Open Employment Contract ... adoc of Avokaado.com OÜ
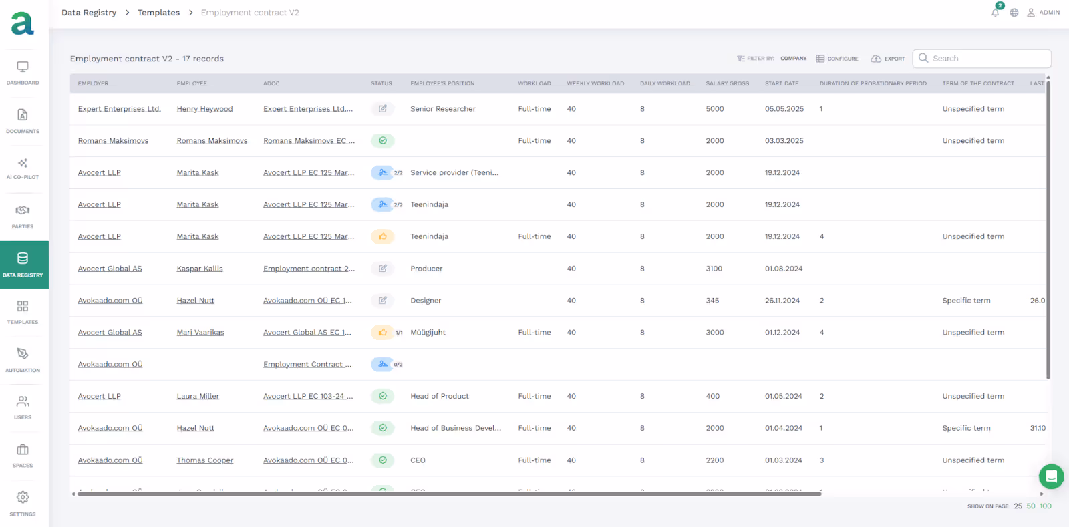Image resolution: width=1069 pixels, height=527 pixels. pyautogui.click(x=307, y=365)
